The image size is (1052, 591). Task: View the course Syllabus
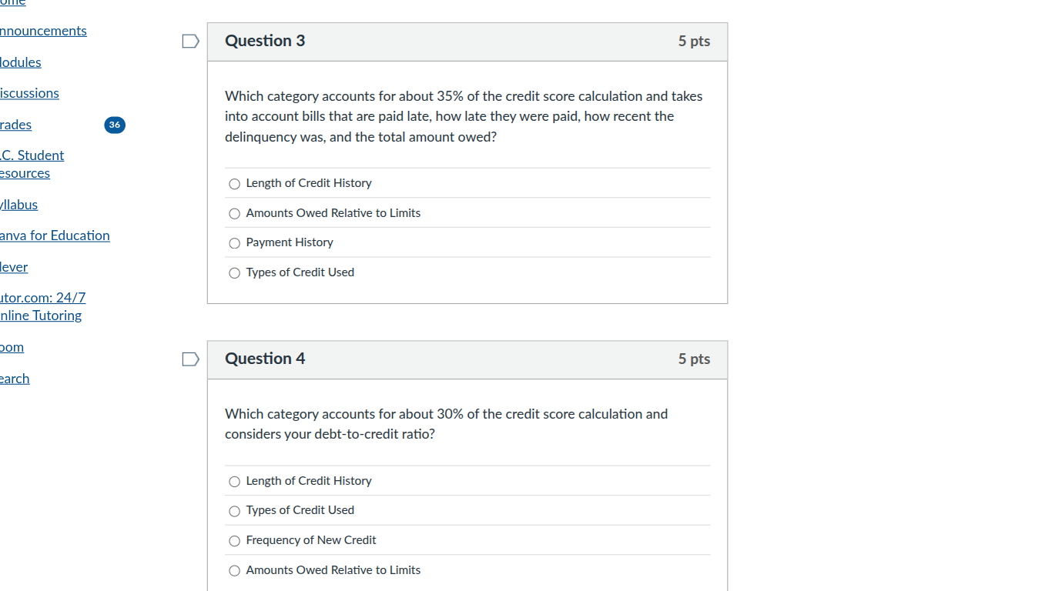click(x=18, y=205)
